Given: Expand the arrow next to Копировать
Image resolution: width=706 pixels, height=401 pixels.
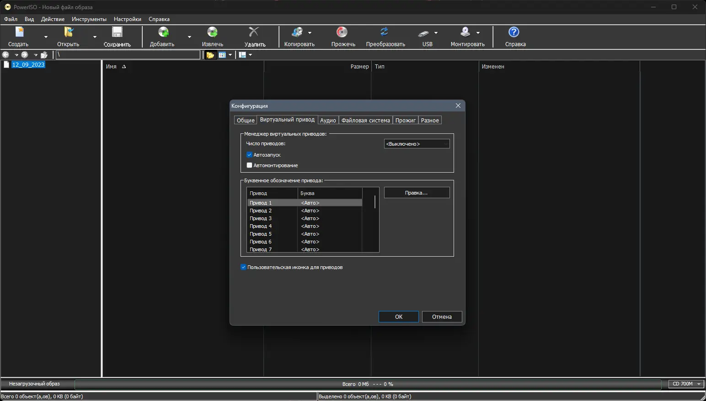Looking at the screenshot, I should pyautogui.click(x=310, y=33).
